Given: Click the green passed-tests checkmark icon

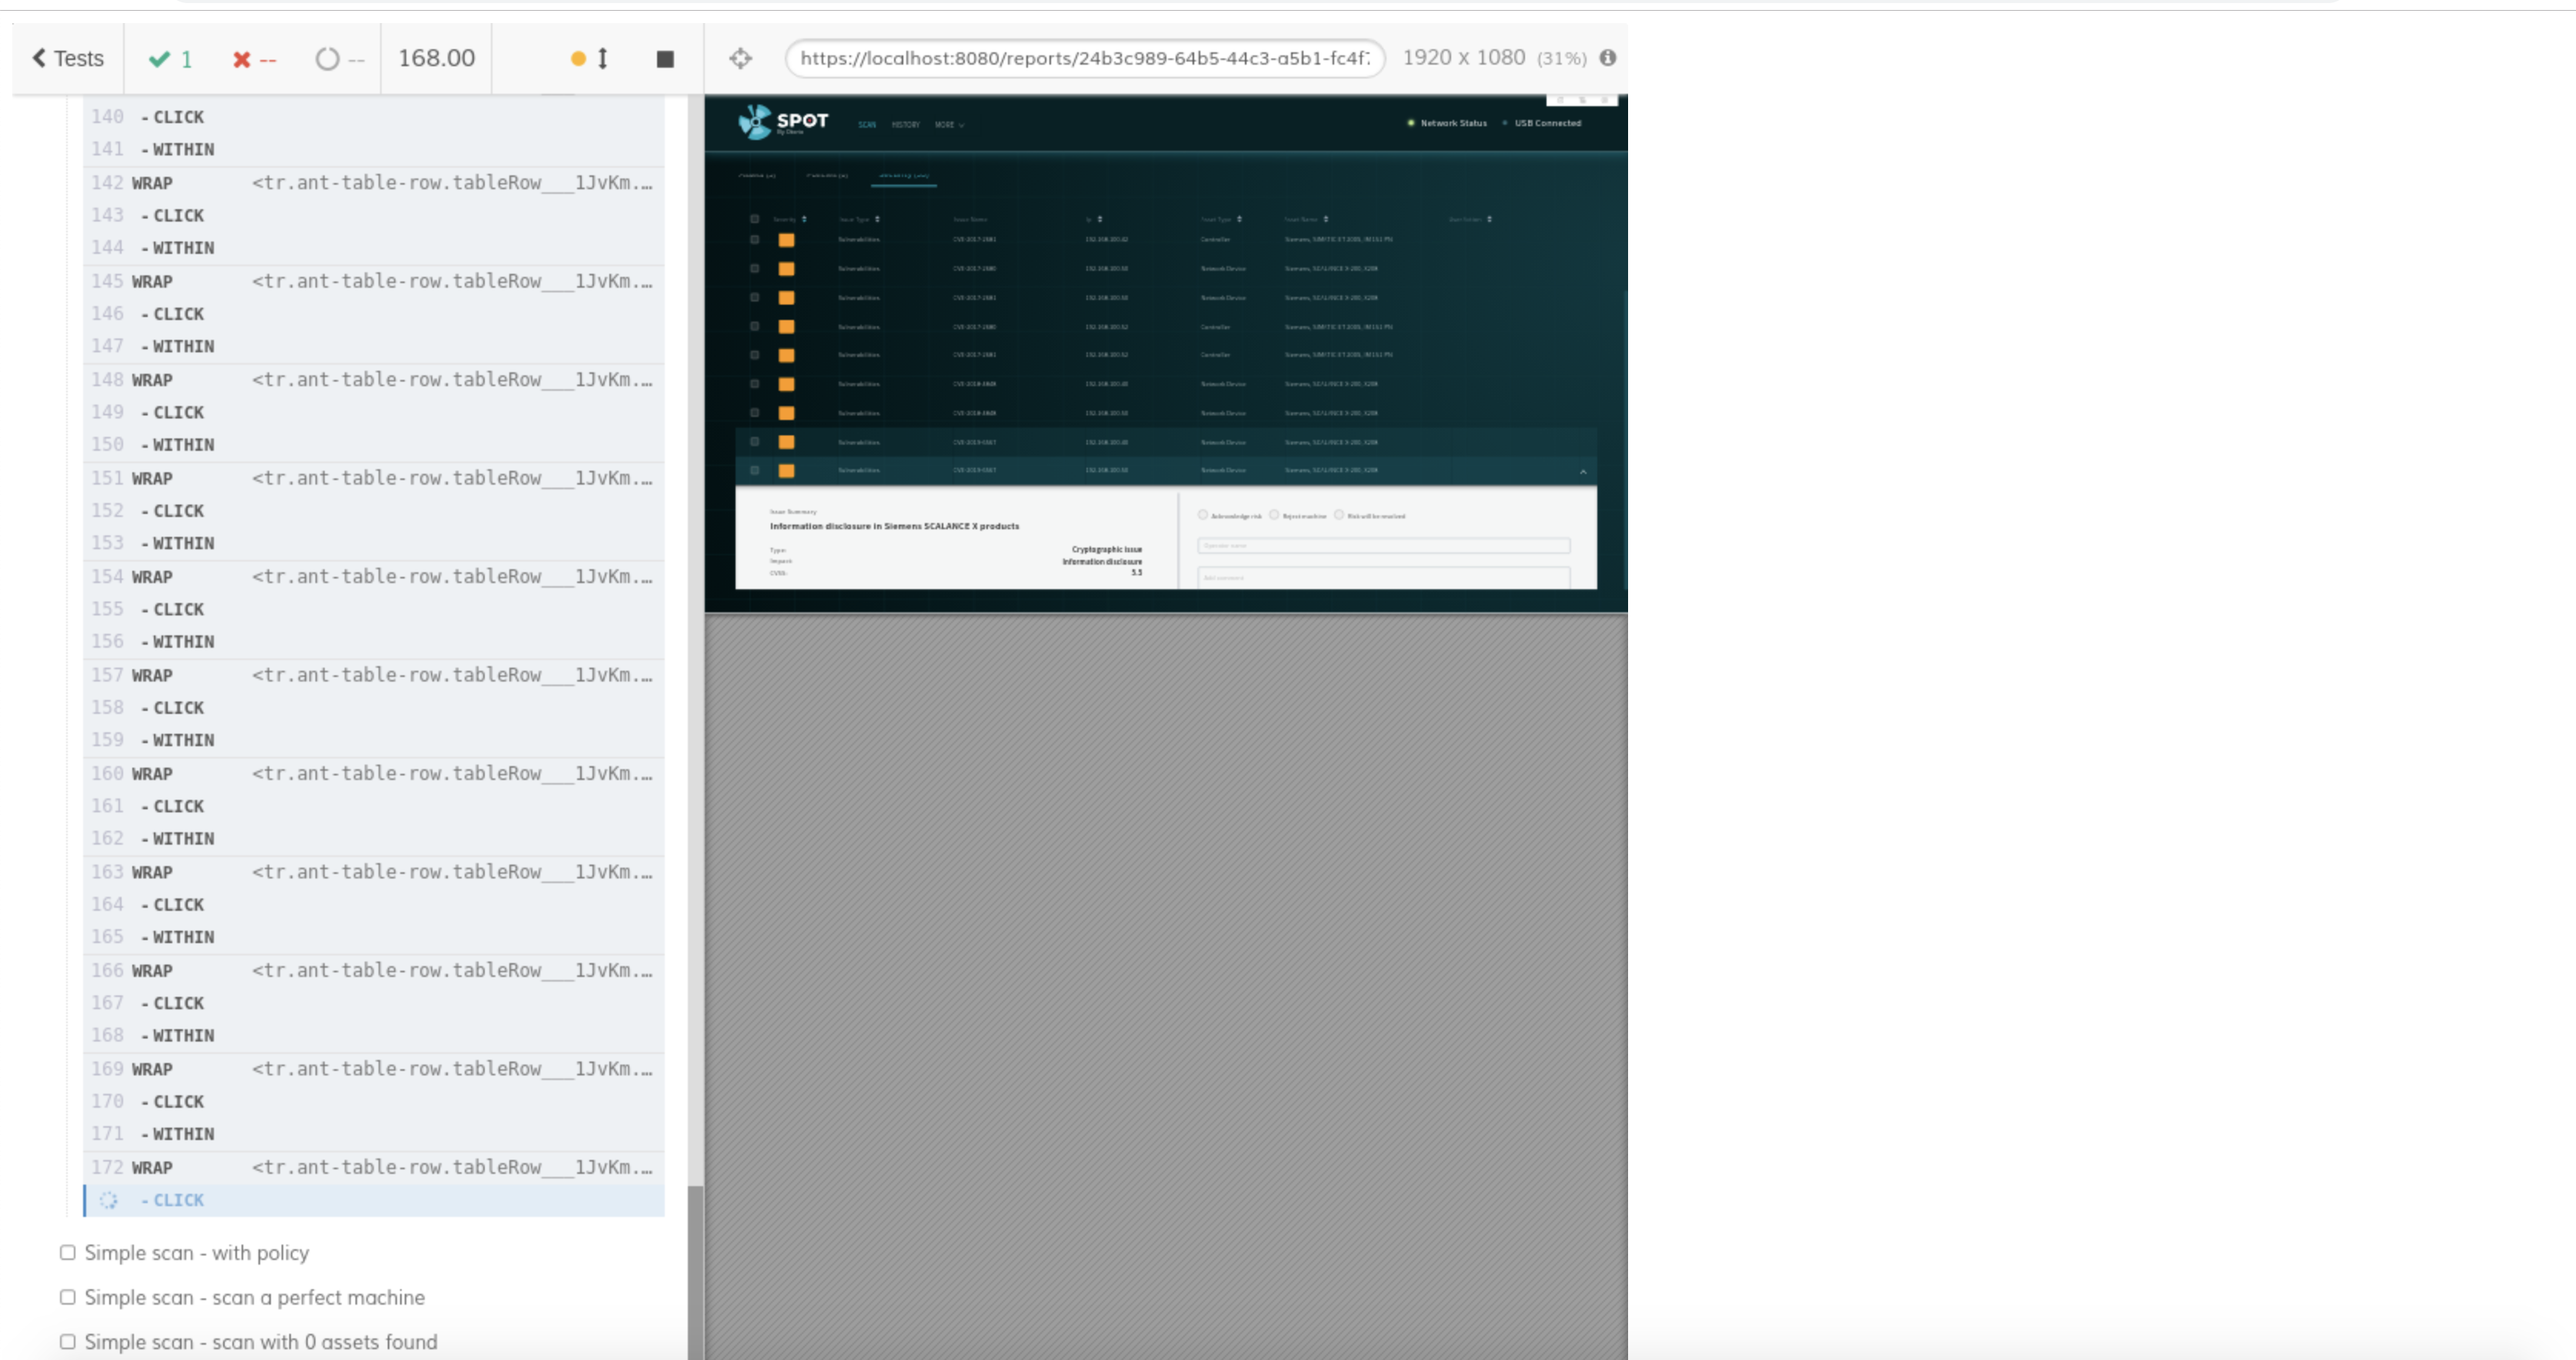Looking at the screenshot, I should pyautogui.click(x=159, y=58).
